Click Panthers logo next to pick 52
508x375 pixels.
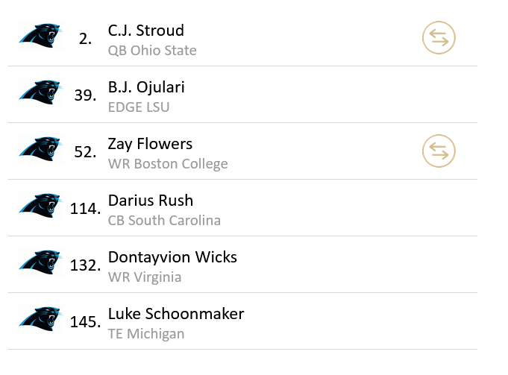pyautogui.click(x=40, y=149)
